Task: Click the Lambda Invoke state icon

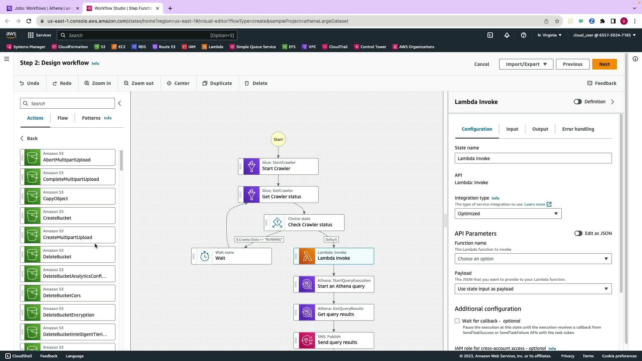Action: [x=307, y=256]
